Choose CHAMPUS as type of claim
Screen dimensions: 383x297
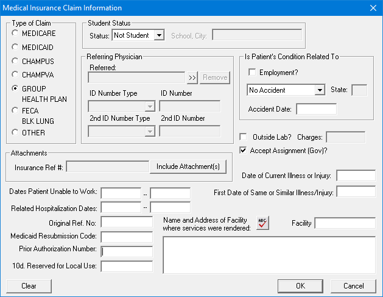pos(15,62)
